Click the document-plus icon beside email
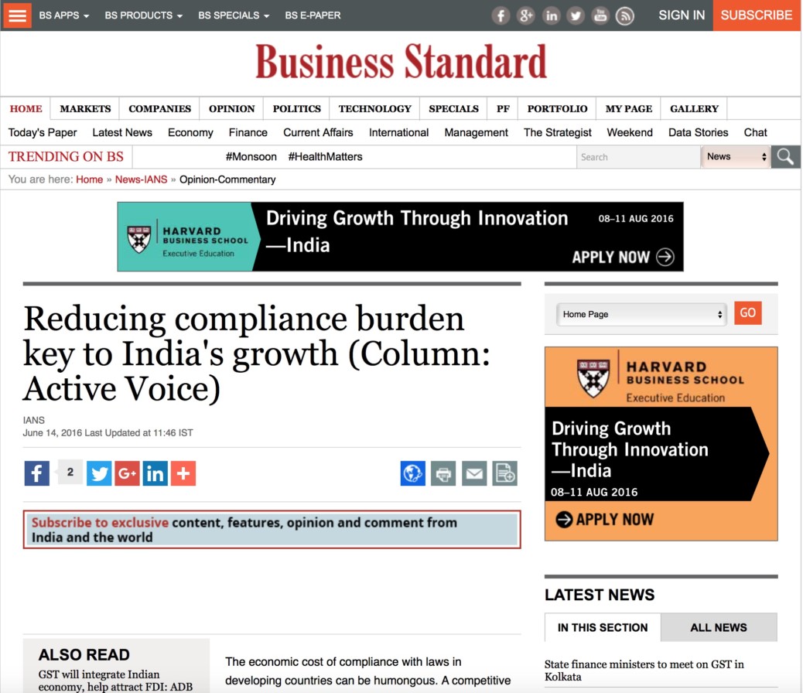The width and height of the screenshot is (803, 693). 505,473
